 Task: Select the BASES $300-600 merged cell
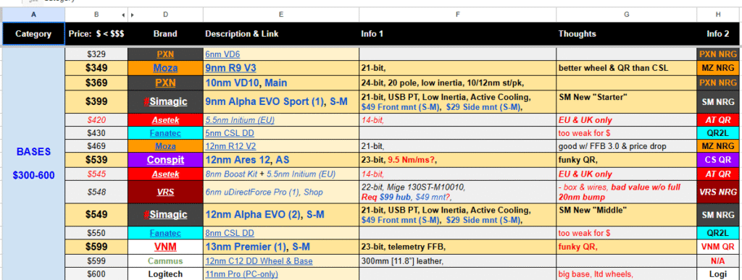tap(33, 164)
